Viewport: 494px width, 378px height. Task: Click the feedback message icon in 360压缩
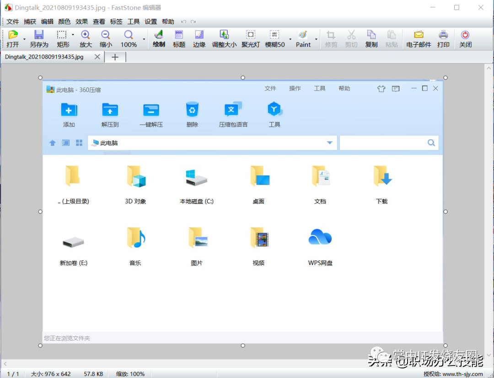coord(396,89)
